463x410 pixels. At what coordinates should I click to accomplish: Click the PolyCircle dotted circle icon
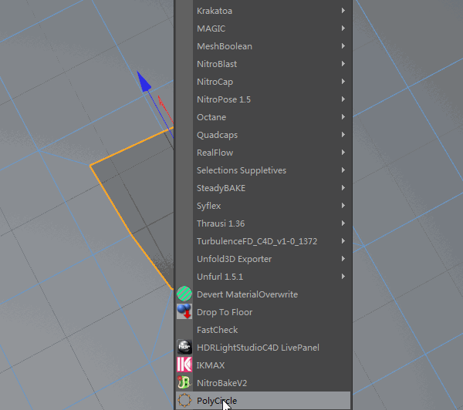[x=184, y=401]
